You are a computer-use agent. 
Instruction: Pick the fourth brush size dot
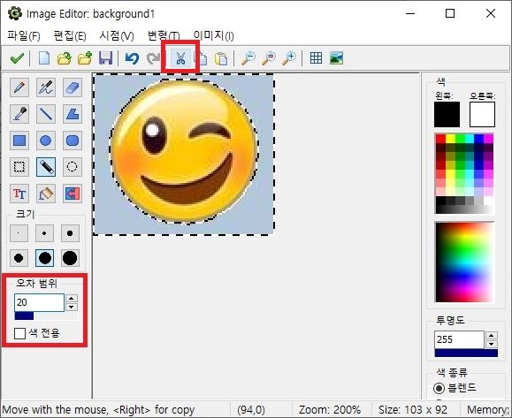(x=19, y=258)
